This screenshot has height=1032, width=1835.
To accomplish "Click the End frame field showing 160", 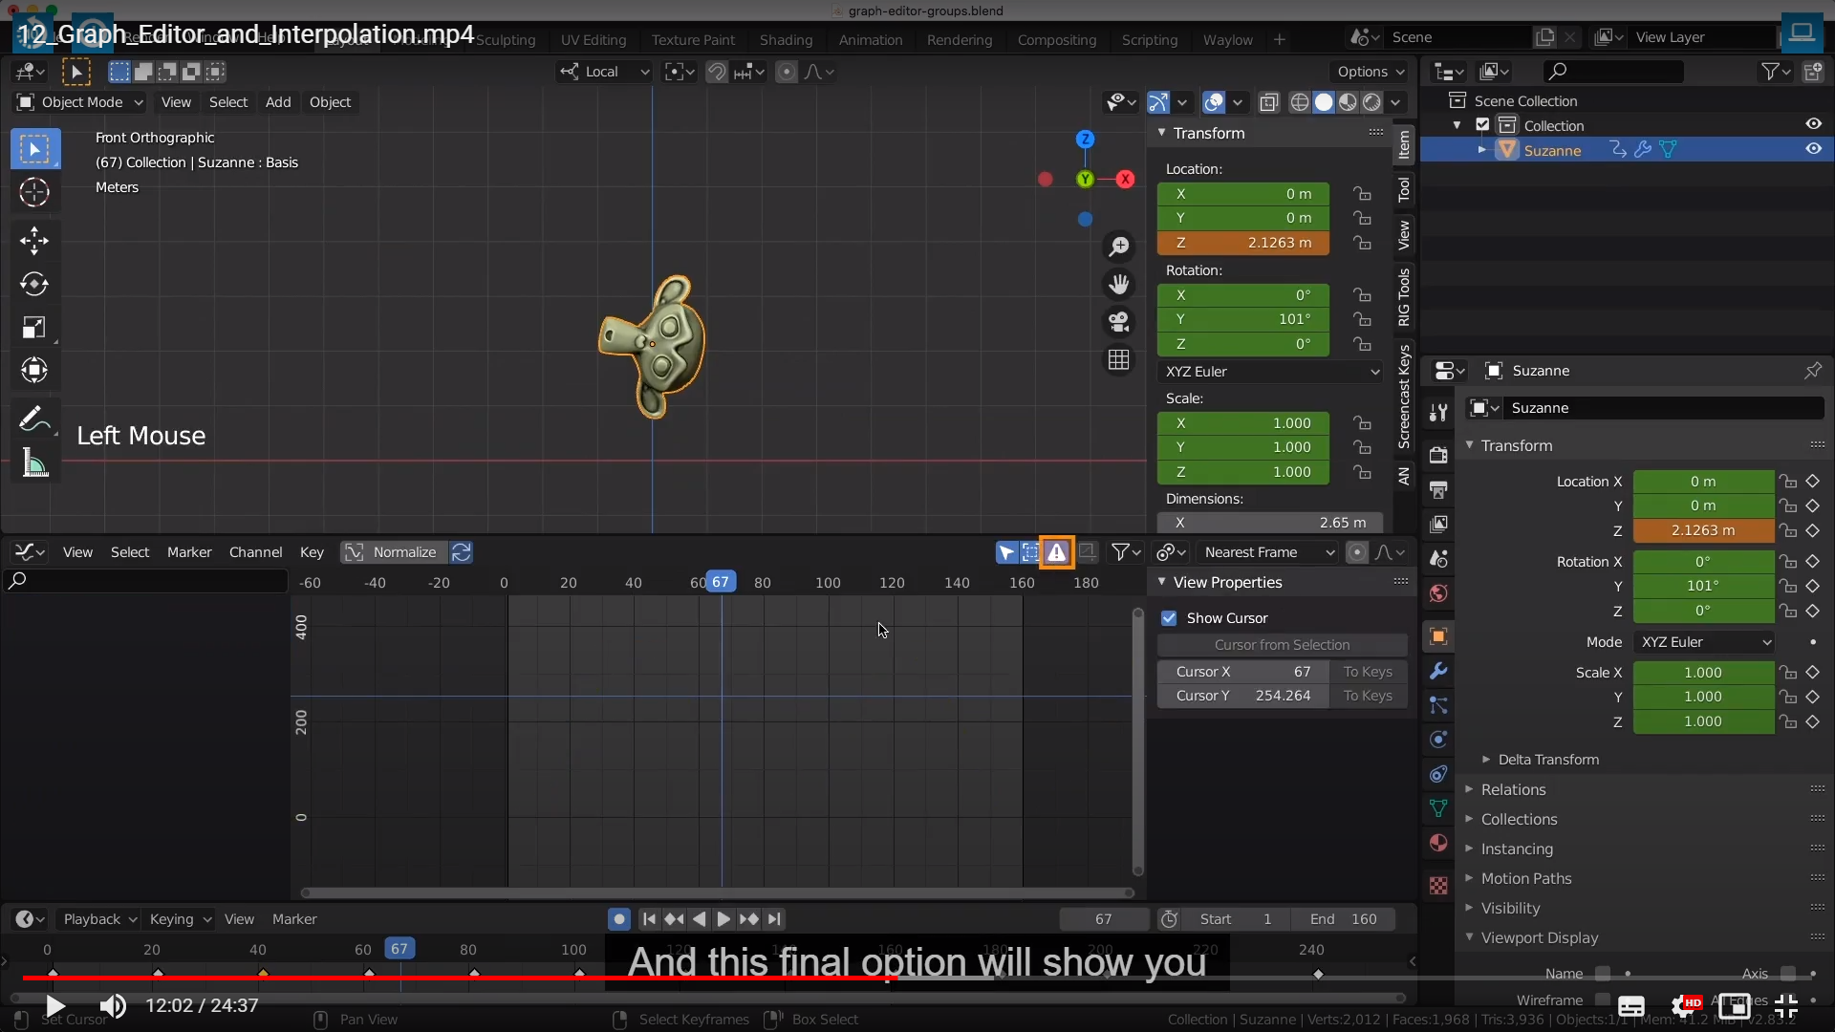I will coord(1343,919).
